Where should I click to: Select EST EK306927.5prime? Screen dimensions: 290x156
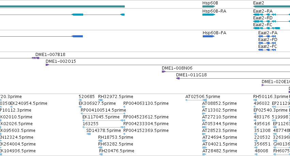tap(97, 103)
